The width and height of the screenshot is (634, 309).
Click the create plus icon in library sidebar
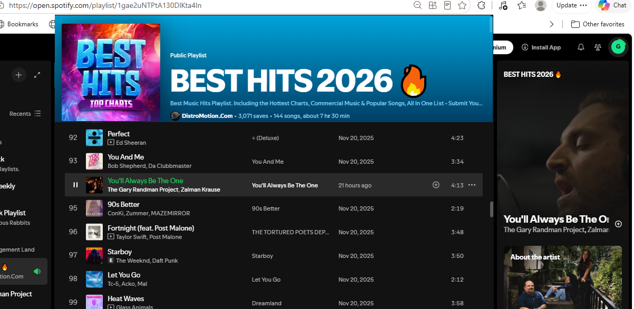18,75
